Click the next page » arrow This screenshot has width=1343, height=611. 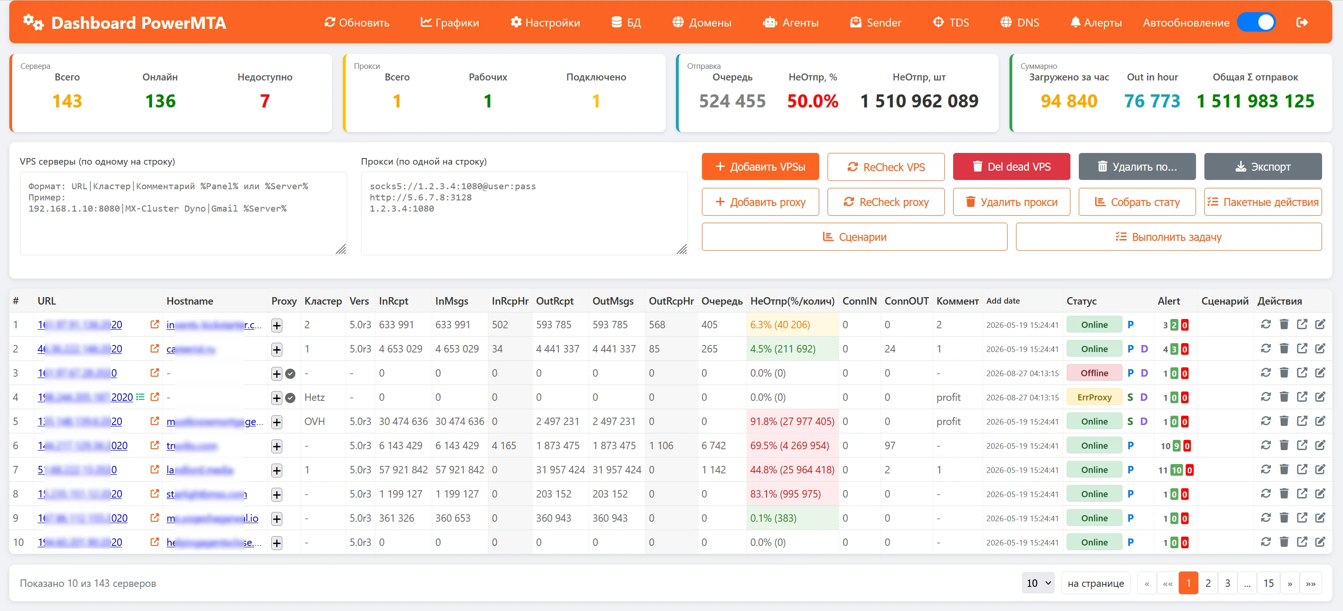pyautogui.click(x=1290, y=583)
